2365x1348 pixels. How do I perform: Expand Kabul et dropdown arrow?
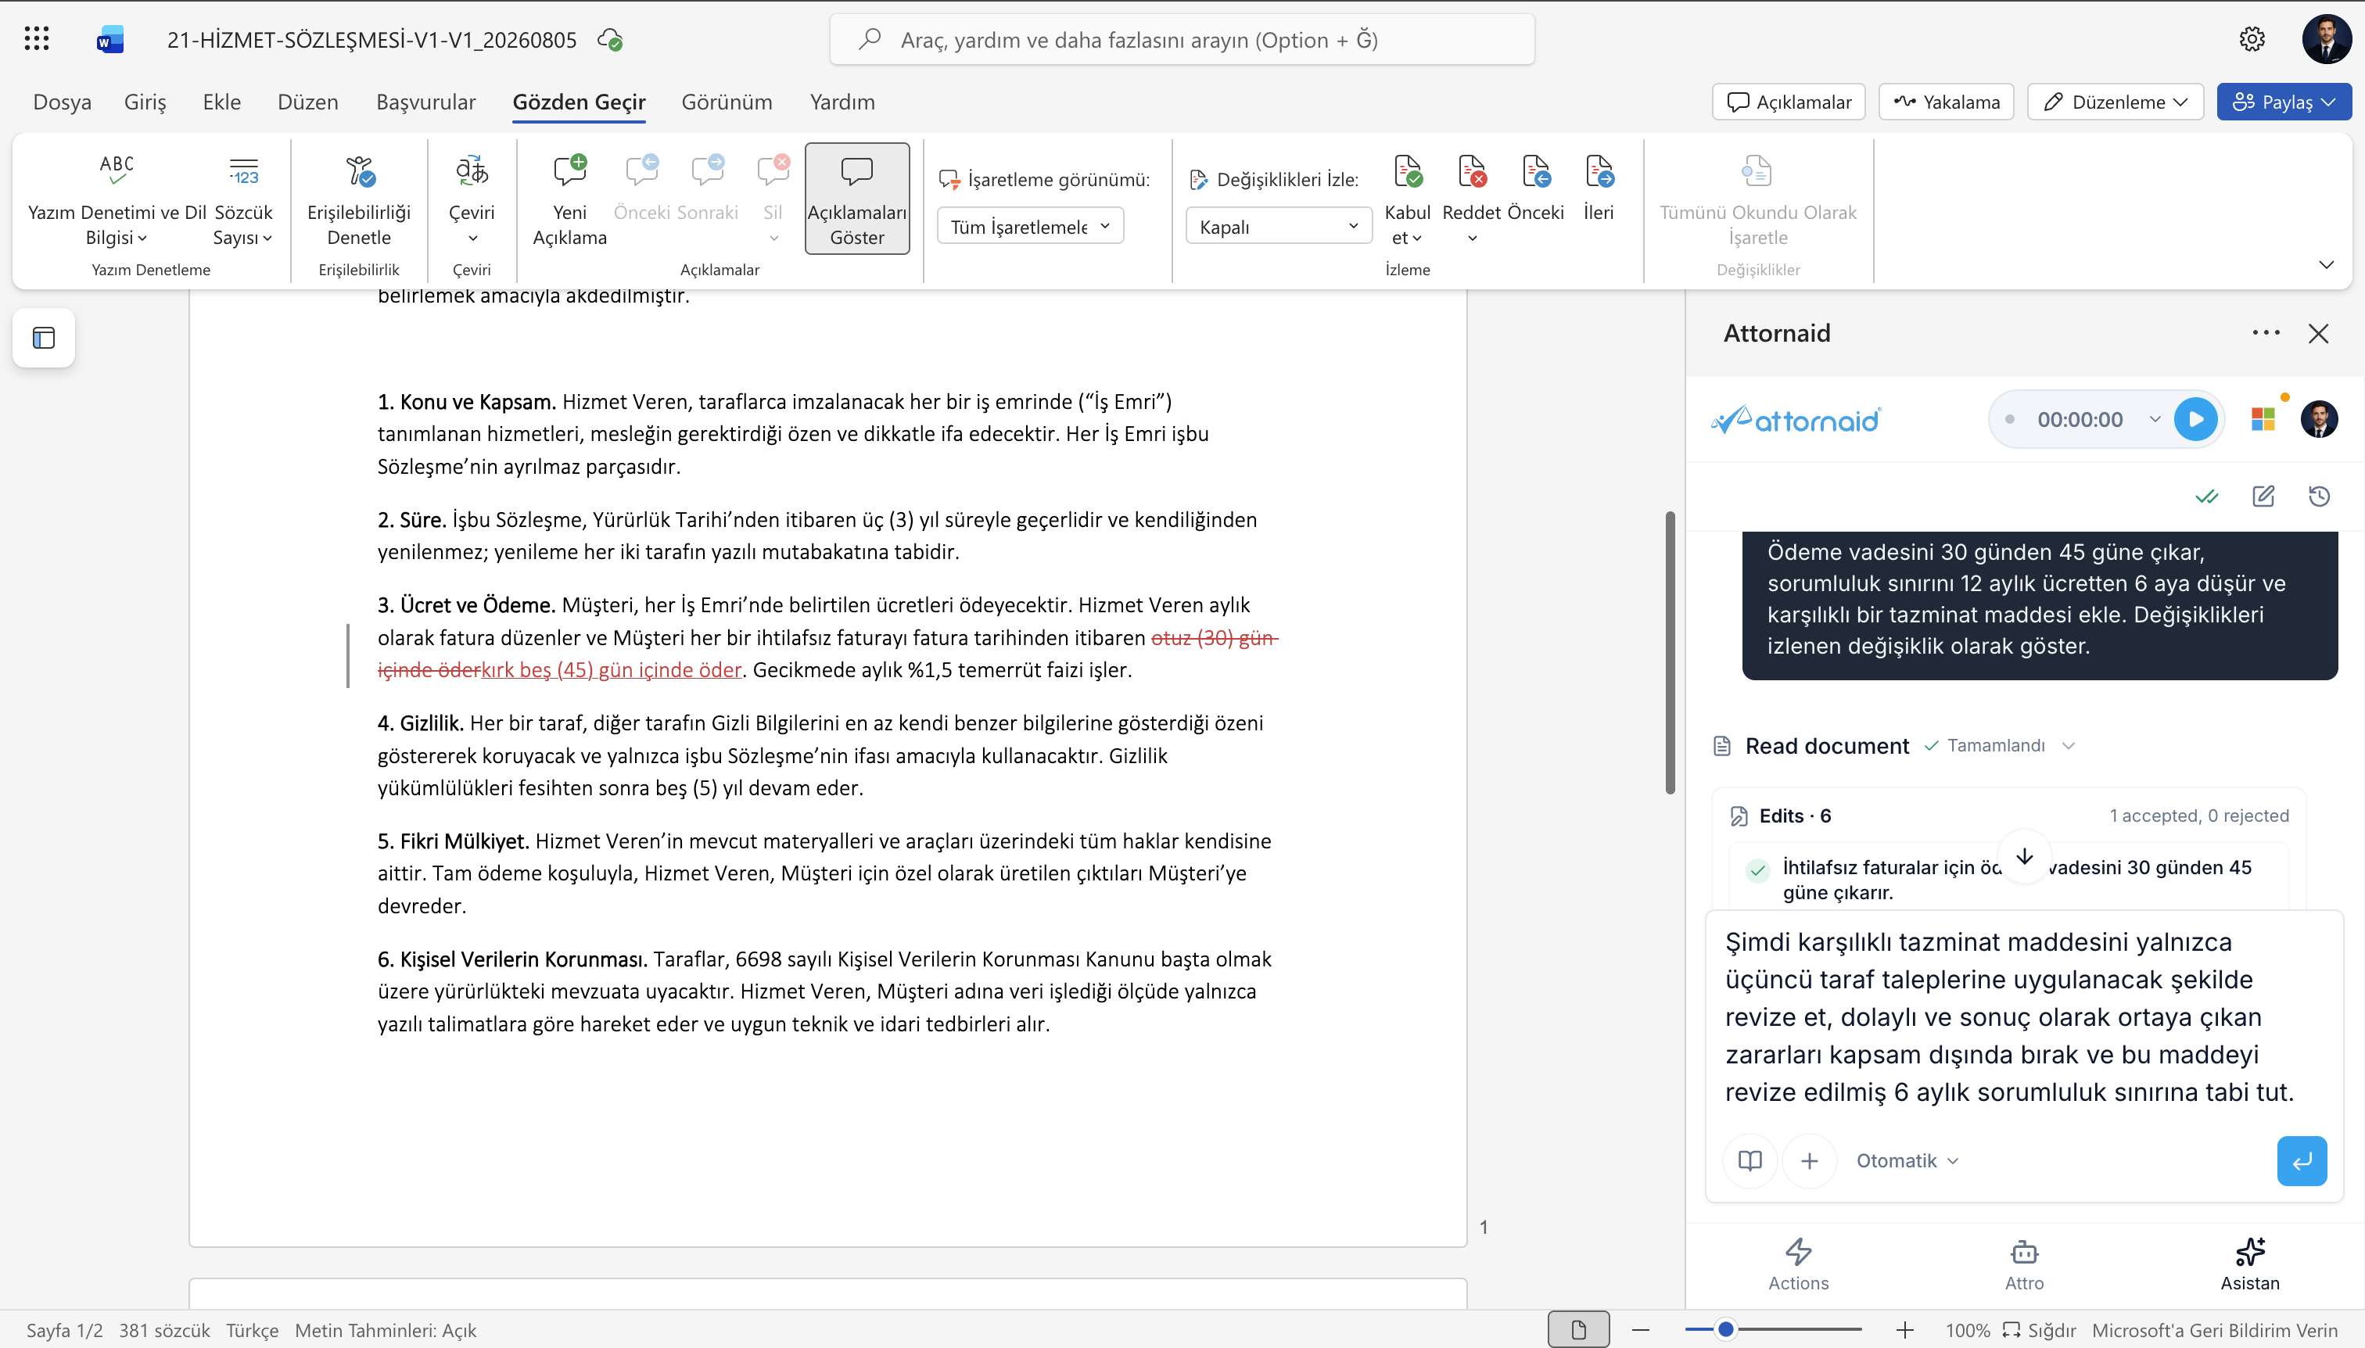(1417, 238)
